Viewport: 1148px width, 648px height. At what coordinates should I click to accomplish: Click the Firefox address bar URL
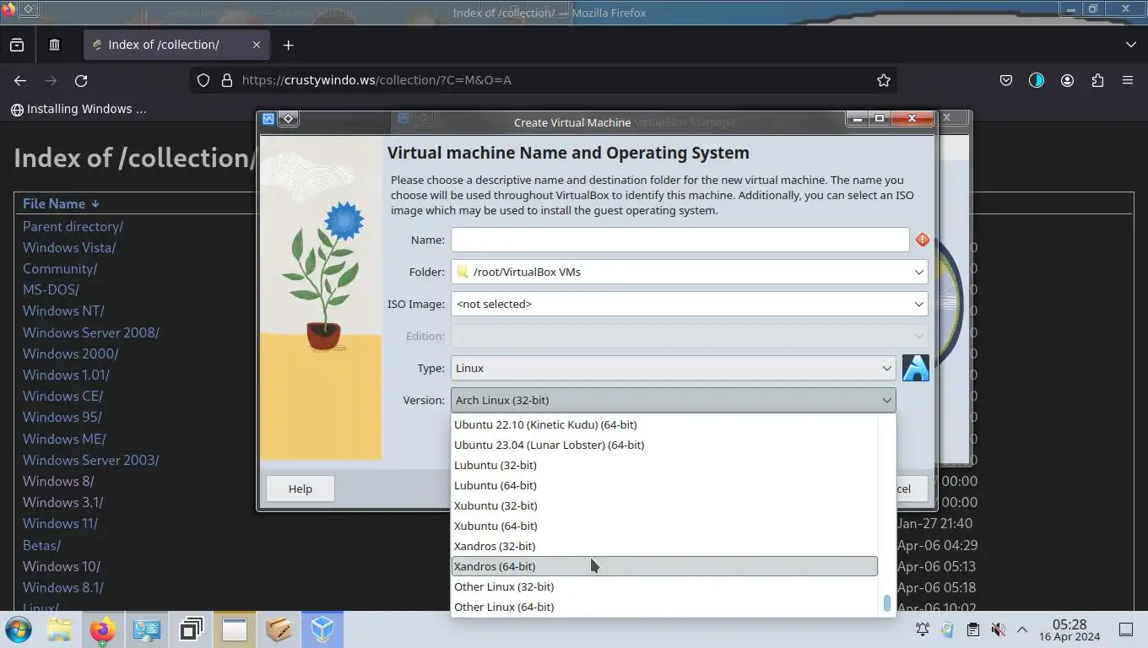376,80
